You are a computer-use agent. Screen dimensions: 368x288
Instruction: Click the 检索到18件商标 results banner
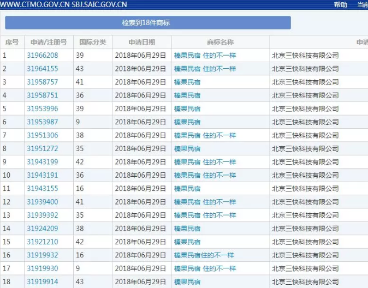(148, 23)
